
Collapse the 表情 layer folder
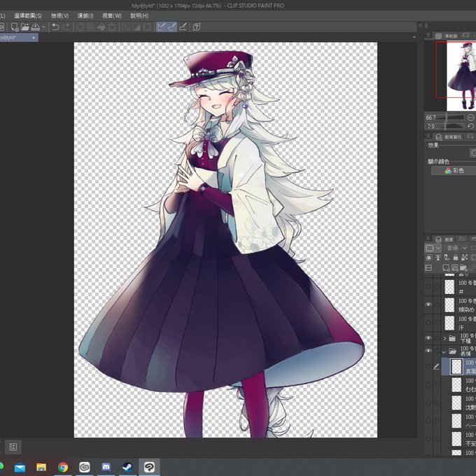click(x=444, y=352)
